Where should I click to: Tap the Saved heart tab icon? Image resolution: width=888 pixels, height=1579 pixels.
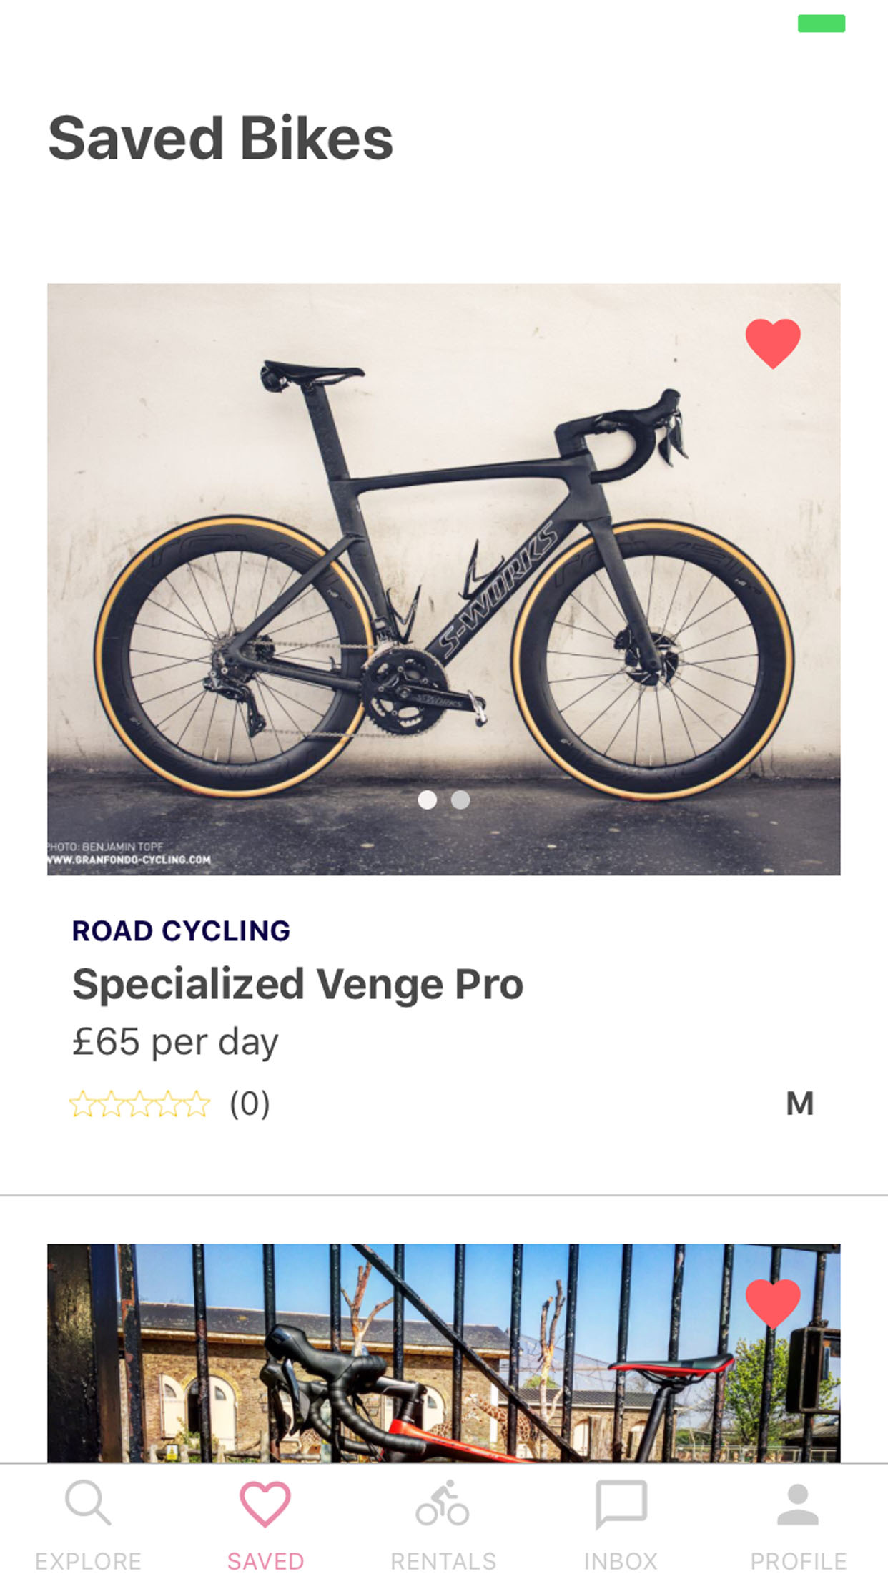(x=265, y=1503)
